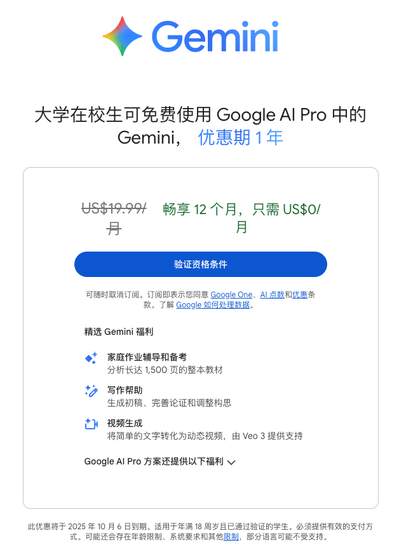Click the magic pen icon beside 写作帮助

point(91,391)
